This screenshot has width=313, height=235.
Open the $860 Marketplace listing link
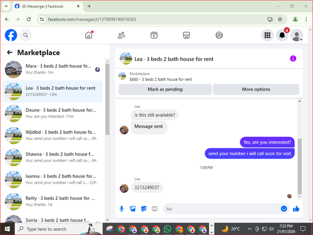click(160, 80)
